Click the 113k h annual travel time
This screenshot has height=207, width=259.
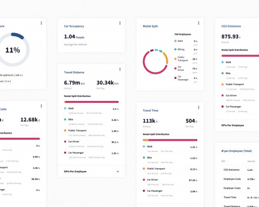pos(150,121)
